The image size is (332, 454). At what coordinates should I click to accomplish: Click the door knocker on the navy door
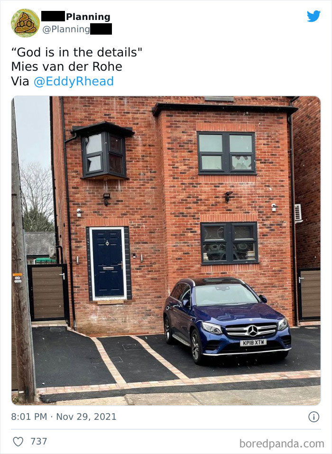[x=107, y=242]
